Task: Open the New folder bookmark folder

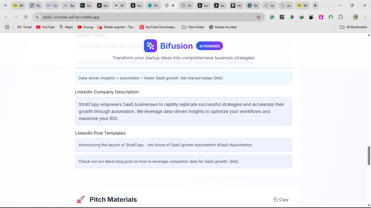Action: pyautogui.click(x=193, y=27)
